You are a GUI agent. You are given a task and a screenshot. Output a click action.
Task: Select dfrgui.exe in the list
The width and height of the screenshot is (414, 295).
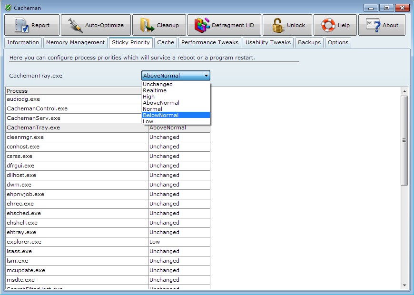click(77, 166)
